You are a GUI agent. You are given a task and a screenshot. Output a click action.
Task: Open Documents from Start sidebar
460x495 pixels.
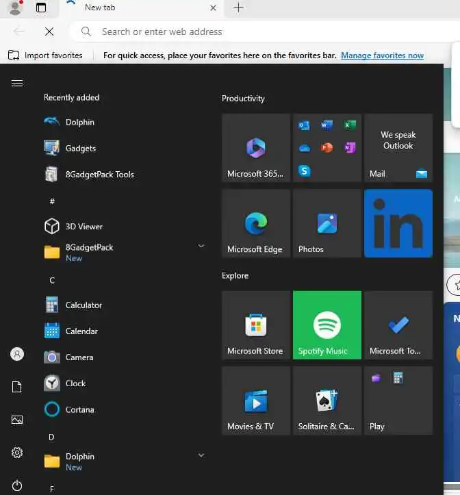[x=17, y=387]
